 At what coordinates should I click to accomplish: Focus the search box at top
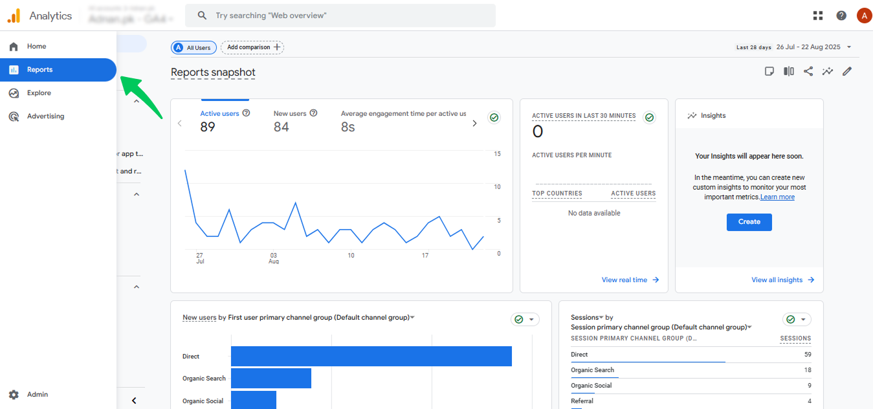[340, 16]
